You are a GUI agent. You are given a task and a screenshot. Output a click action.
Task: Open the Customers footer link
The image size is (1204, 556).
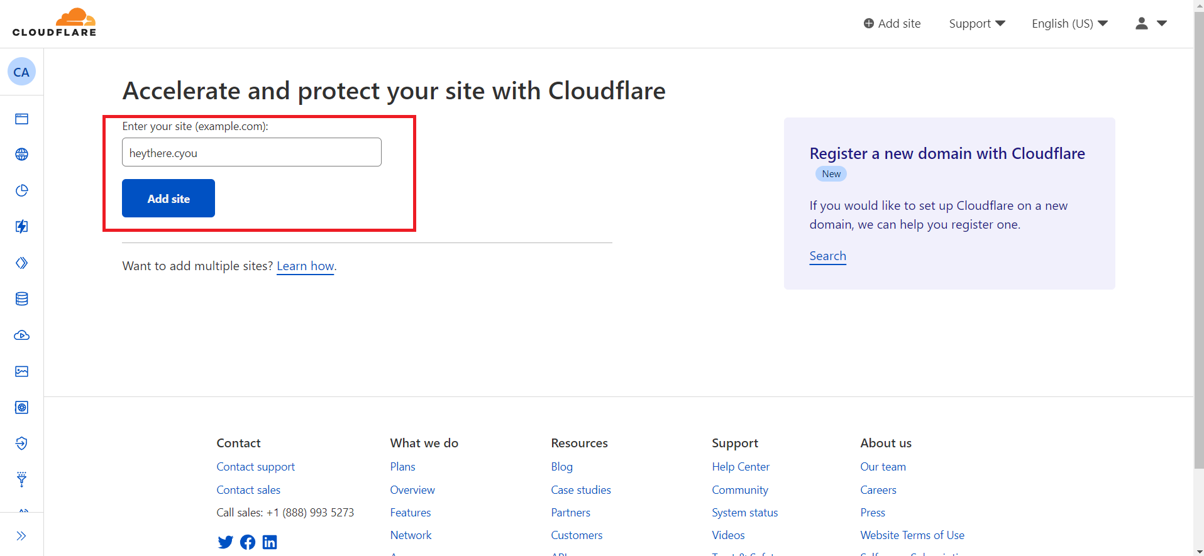(577, 535)
